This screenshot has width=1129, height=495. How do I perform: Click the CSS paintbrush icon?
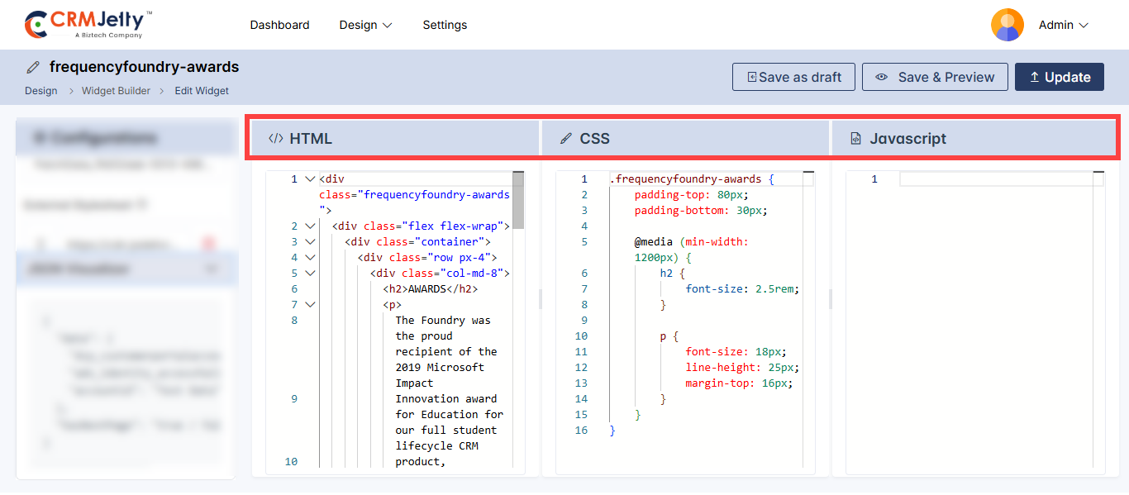(x=566, y=139)
